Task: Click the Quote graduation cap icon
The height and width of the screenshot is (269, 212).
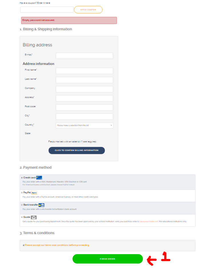Action: coord(34,217)
